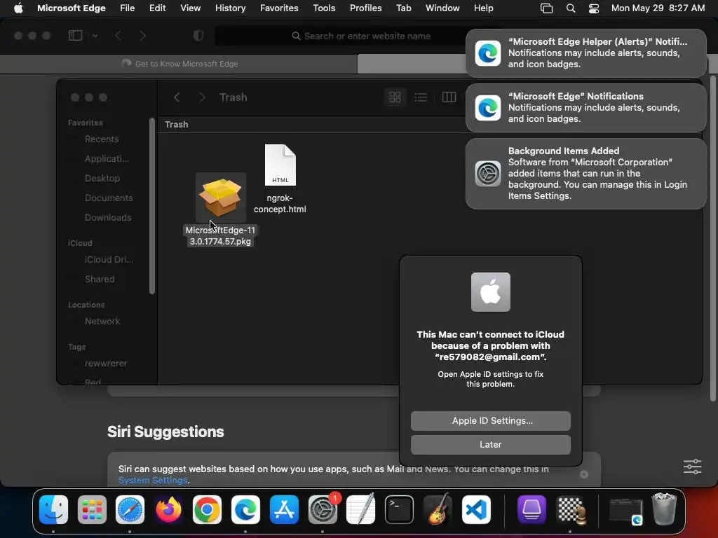Click menu bar date and time

(x=658, y=8)
